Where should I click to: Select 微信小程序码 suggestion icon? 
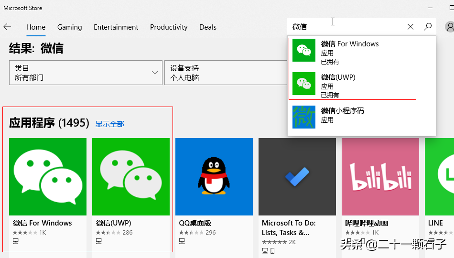click(304, 117)
